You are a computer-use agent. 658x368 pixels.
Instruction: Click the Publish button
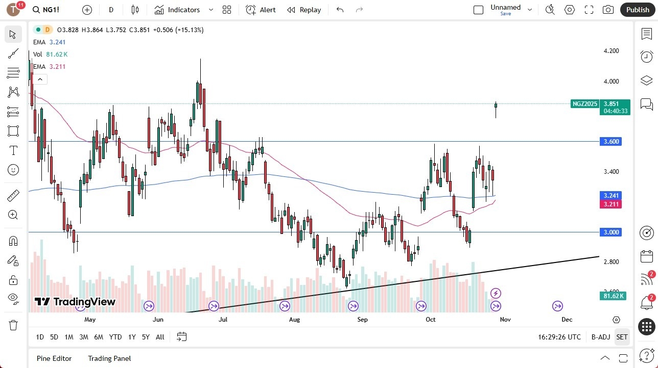[x=638, y=10]
